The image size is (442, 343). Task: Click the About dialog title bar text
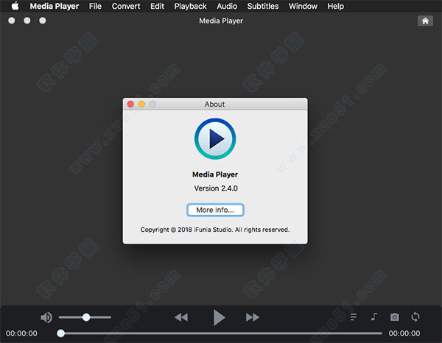click(215, 105)
